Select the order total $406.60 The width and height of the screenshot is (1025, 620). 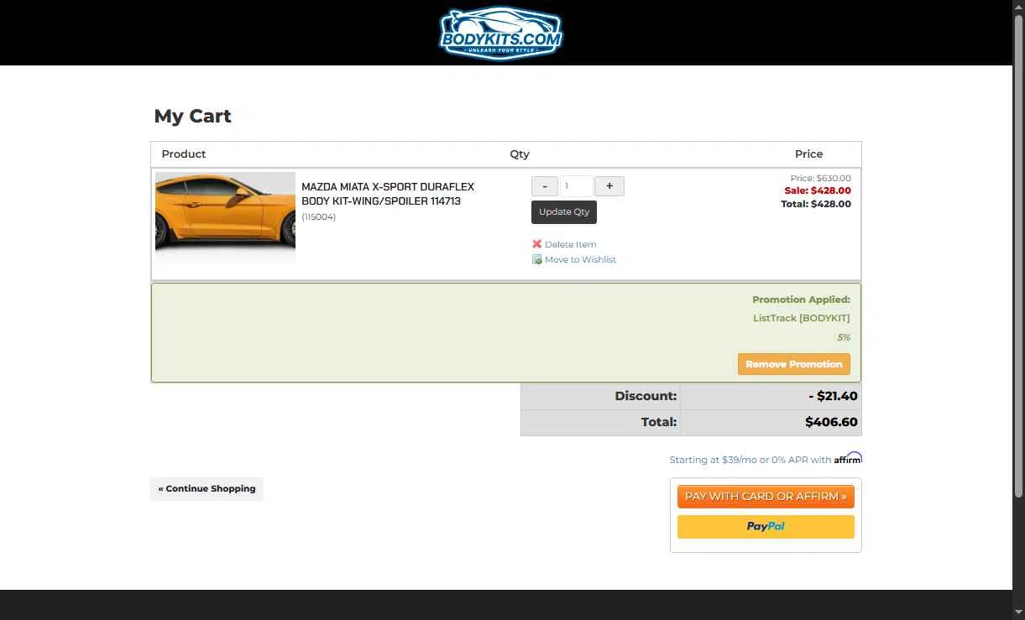pos(831,422)
